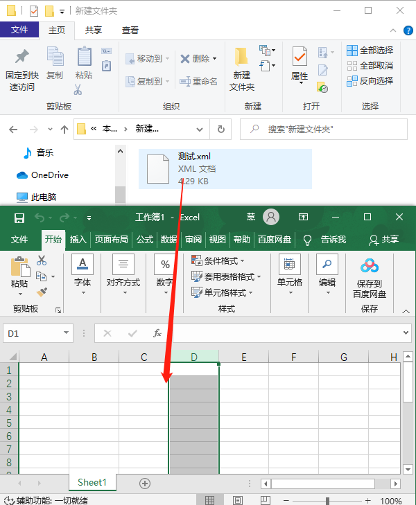Image resolution: width=416 pixels, height=505 pixels.
Task: Switch to Normal view in status bar
Action: click(x=209, y=500)
